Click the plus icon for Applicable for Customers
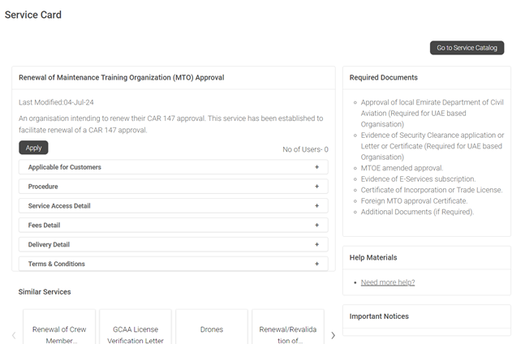 pyautogui.click(x=316, y=167)
